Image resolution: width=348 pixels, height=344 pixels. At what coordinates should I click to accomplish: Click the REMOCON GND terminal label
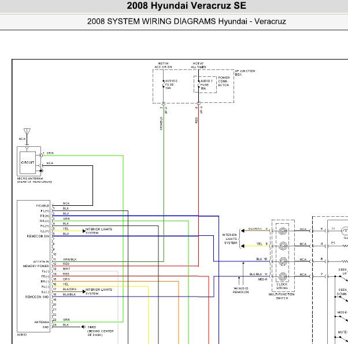pyautogui.click(x=37, y=297)
